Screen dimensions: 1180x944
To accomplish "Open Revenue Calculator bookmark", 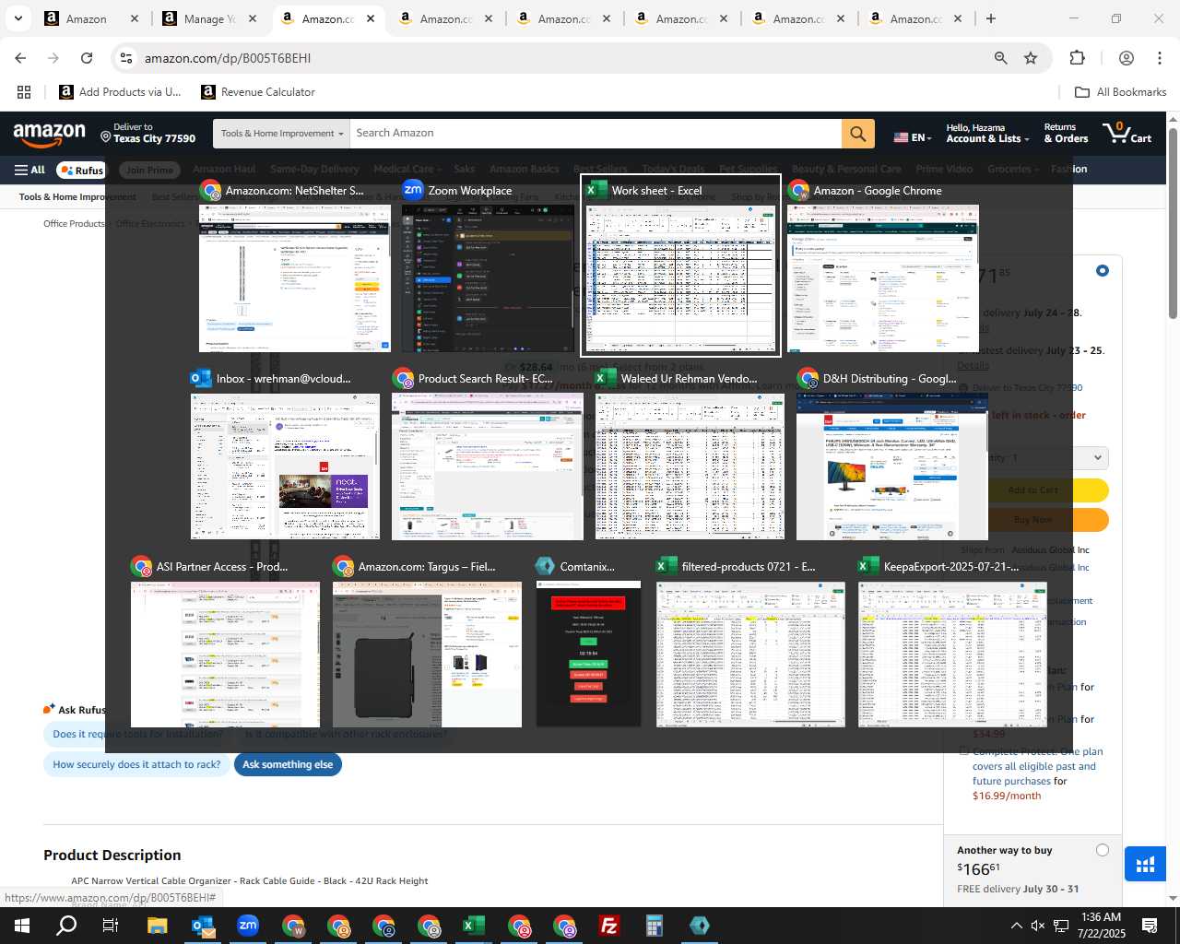I will click(x=258, y=92).
